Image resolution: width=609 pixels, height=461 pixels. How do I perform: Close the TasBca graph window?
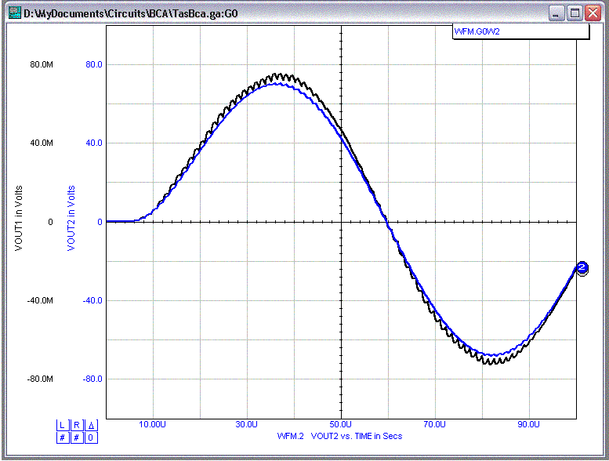593,13
